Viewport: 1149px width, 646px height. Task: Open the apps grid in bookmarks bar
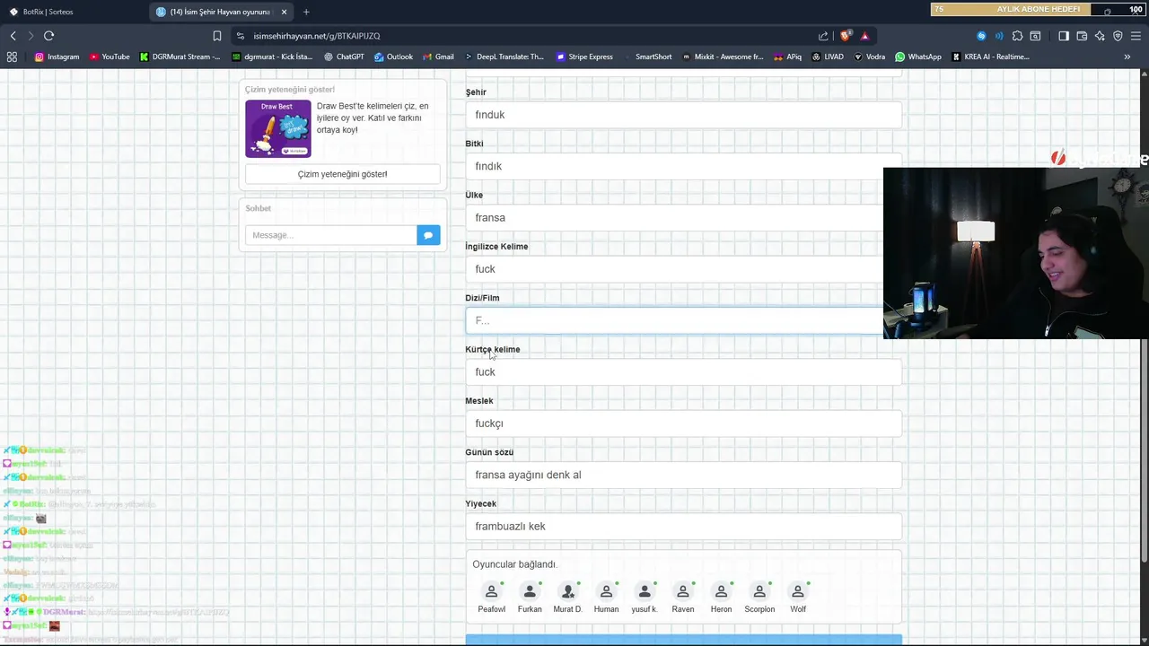click(x=12, y=57)
